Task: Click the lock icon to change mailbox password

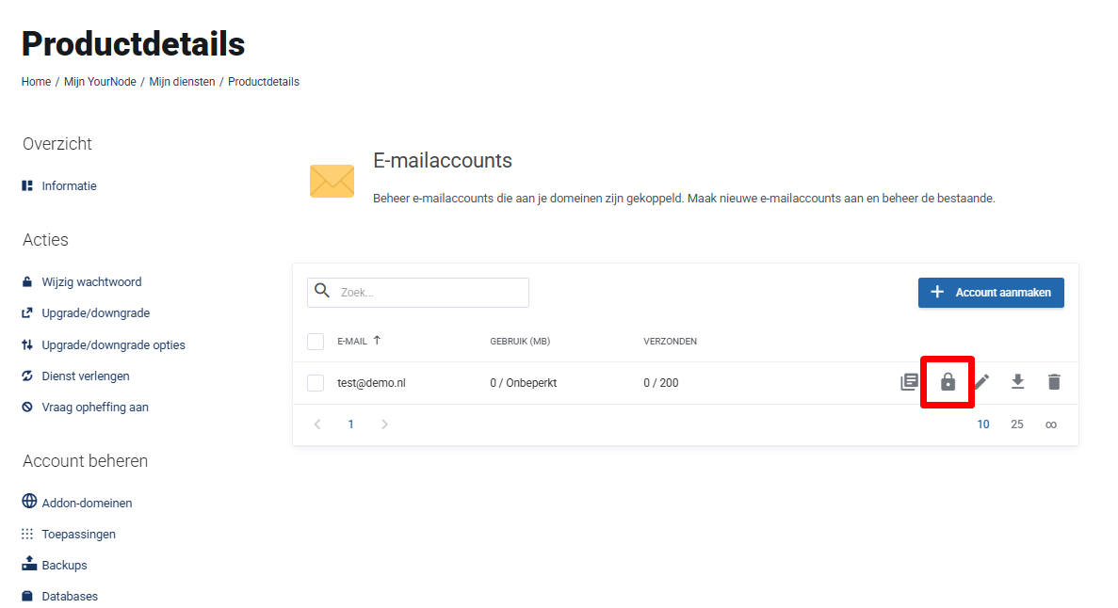Action: point(947,382)
